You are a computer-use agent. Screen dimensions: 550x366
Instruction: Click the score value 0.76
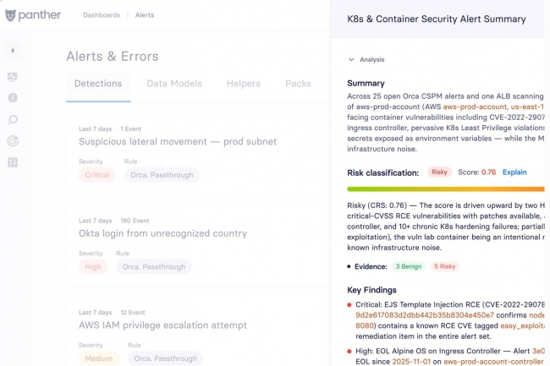pos(488,172)
